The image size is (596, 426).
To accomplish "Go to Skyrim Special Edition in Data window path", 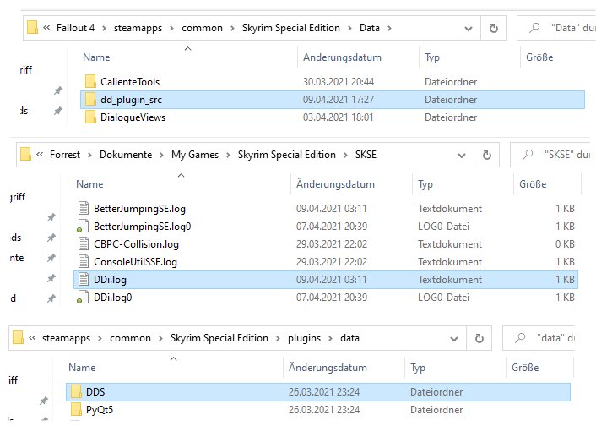I will click(290, 28).
